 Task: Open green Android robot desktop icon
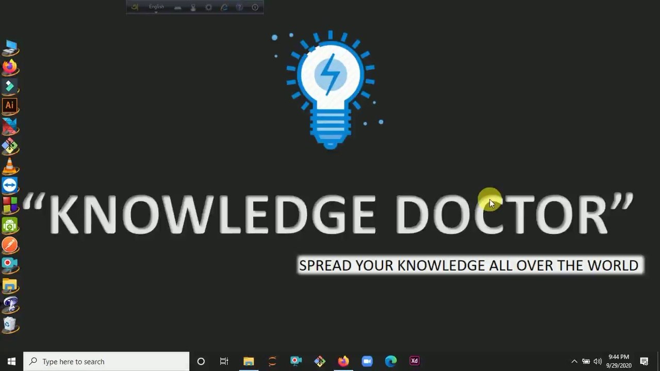pyautogui.click(x=10, y=225)
